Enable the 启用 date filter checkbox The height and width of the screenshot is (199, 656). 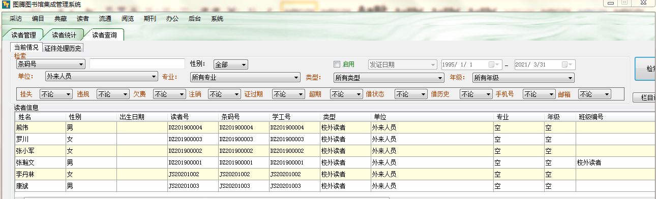[x=336, y=64]
